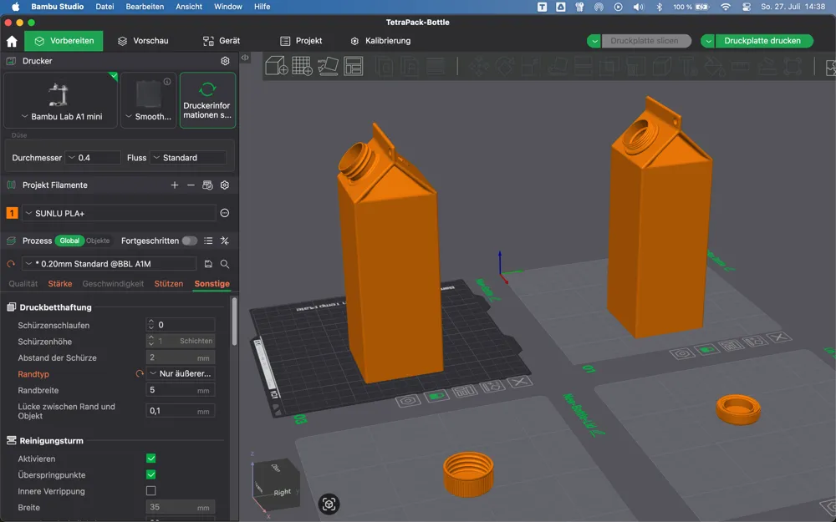This screenshot has width=836, height=522.
Task: Click the search icon next to the process preset
Action: click(x=225, y=264)
